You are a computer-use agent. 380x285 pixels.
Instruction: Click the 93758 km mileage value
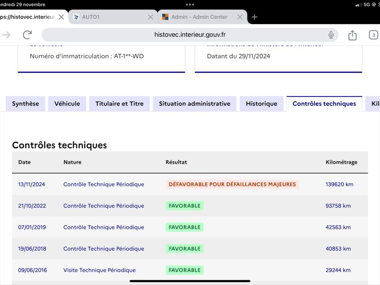[338, 206]
